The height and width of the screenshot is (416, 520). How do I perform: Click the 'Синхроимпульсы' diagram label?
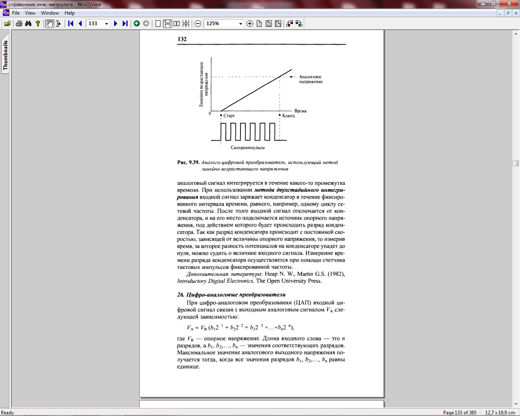[x=248, y=147]
